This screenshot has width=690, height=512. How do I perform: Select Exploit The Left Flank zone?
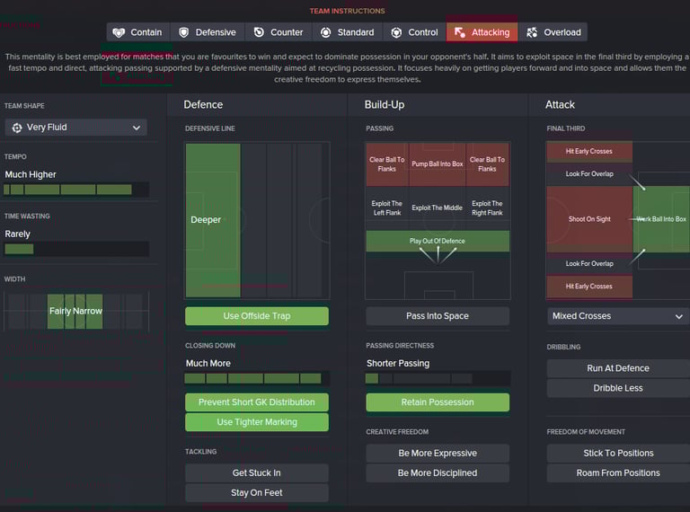pos(387,208)
